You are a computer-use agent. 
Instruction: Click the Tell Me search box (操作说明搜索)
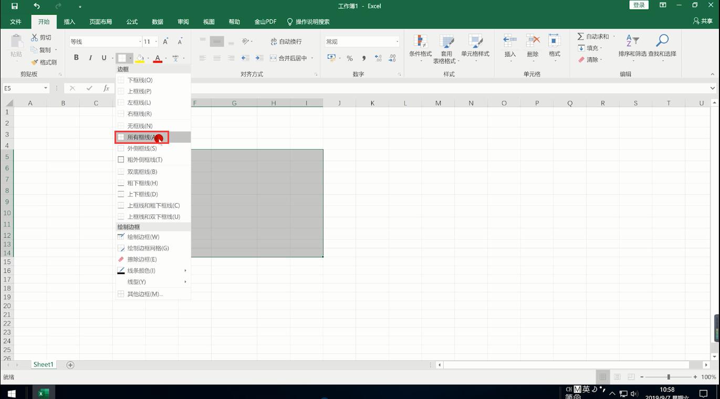[x=308, y=22]
